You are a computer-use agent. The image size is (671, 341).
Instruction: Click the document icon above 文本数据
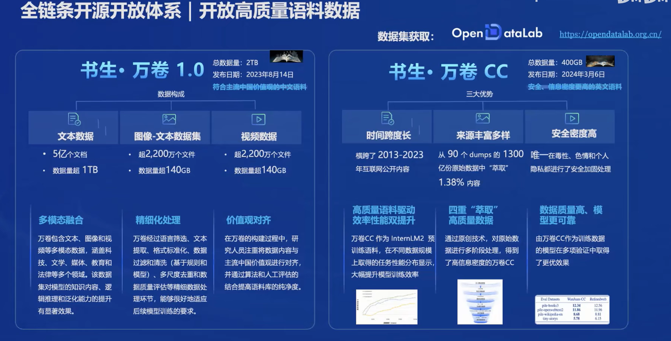74,119
